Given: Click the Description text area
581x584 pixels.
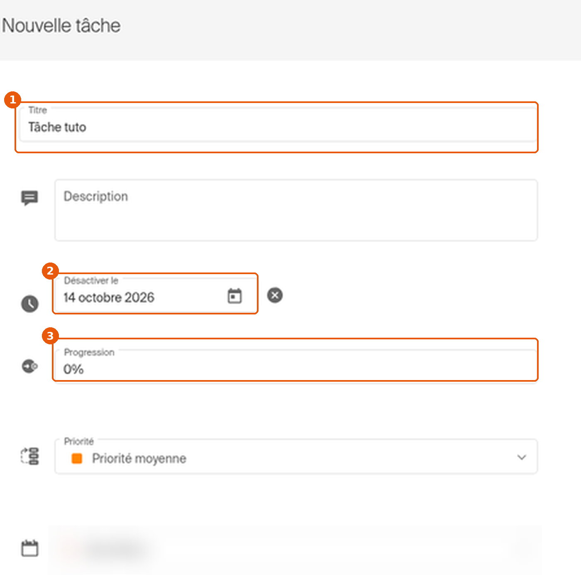Looking at the screenshot, I should point(296,210).
